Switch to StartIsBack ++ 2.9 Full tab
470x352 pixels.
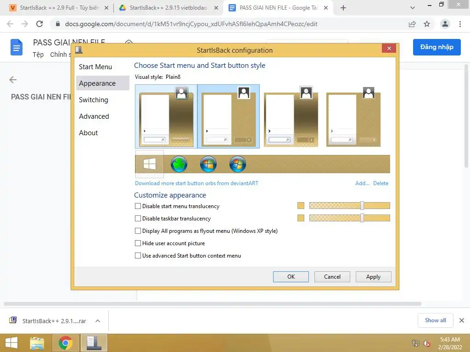coord(59,8)
